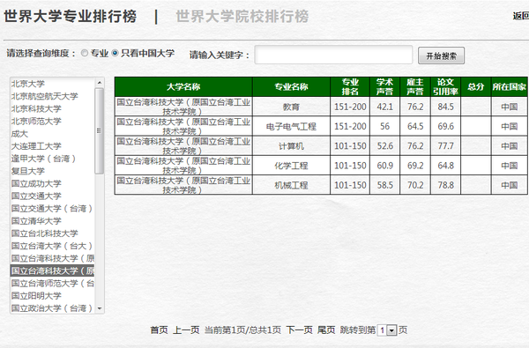Click the 专业排名 column header
This screenshot has height=348, width=529.
[350, 87]
